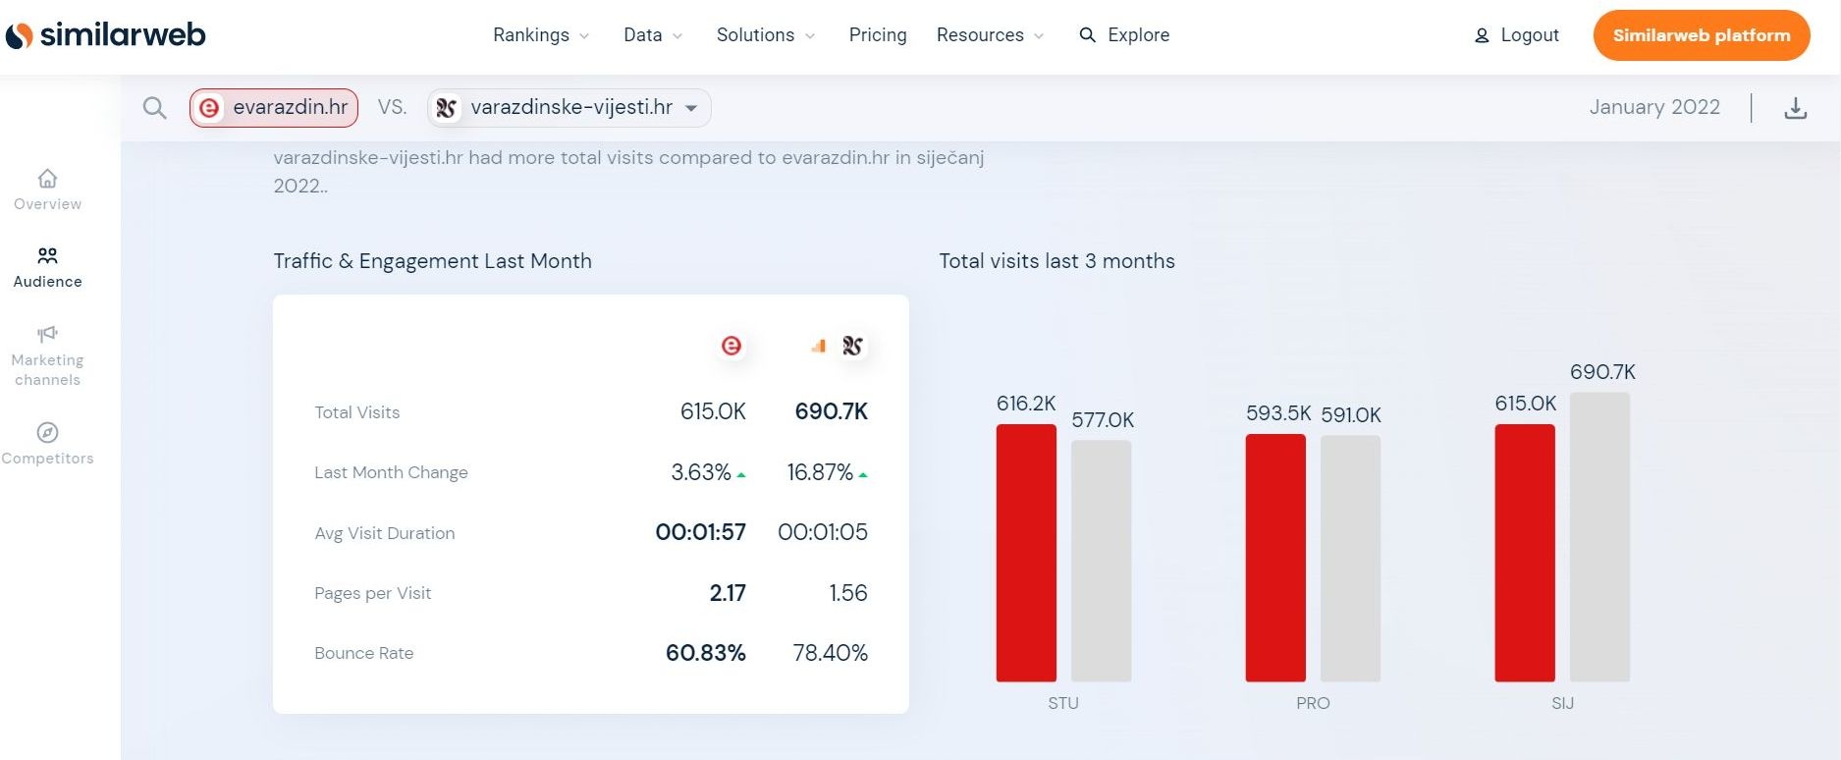Switch to the Audience sidebar section

point(47,268)
